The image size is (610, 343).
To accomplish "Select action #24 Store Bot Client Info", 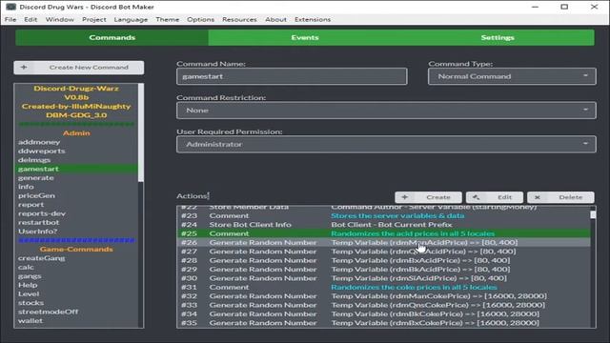I will click(383, 225).
